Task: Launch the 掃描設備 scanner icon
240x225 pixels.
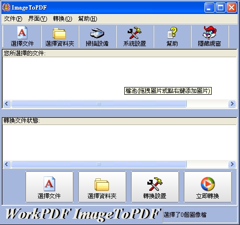Action: (97, 37)
